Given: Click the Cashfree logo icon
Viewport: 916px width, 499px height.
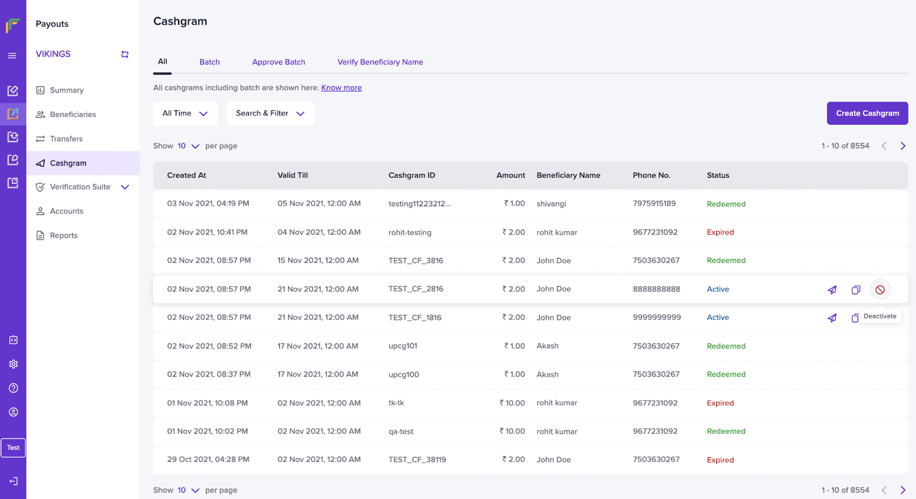Looking at the screenshot, I should point(13,25).
